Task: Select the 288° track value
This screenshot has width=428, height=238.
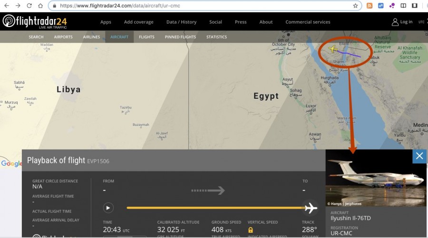Action: click(310, 230)
